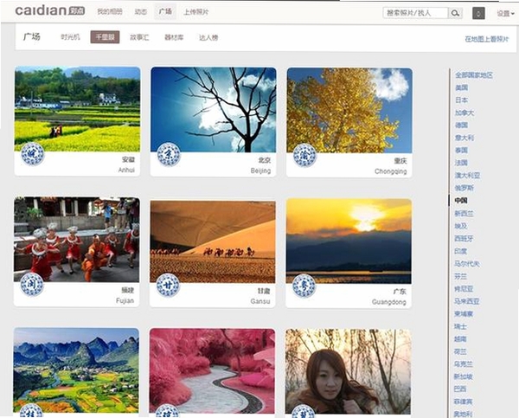The width and height of the screenshot is (519, 418).
Task: Click the dark notification icon near 设置
Action: [478, 13]
